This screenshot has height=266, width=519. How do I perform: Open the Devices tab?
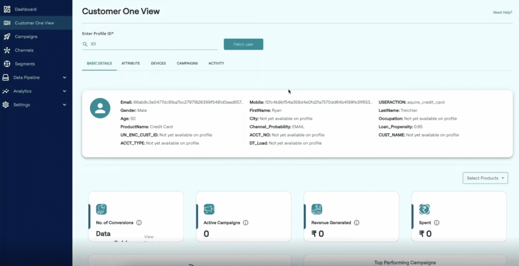(158, 63)
